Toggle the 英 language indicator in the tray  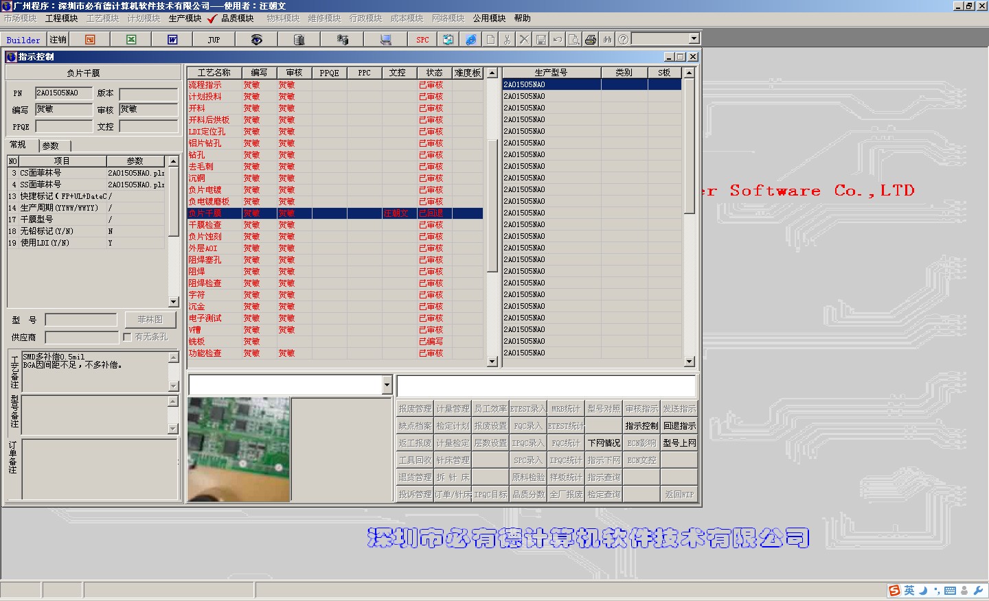point(909,590)
